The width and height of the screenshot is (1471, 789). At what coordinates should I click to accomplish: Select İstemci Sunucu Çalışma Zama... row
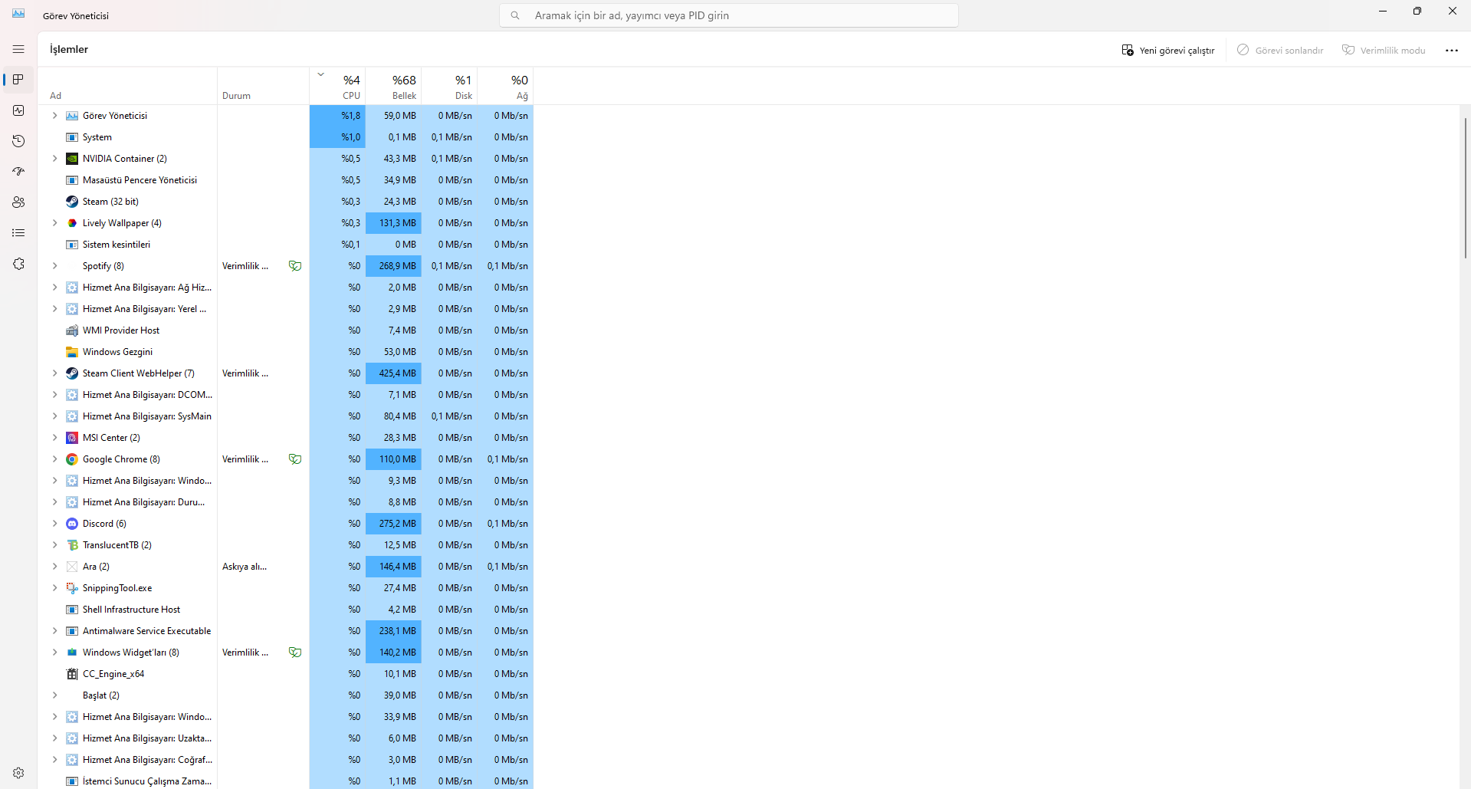[x=285, y=781]
